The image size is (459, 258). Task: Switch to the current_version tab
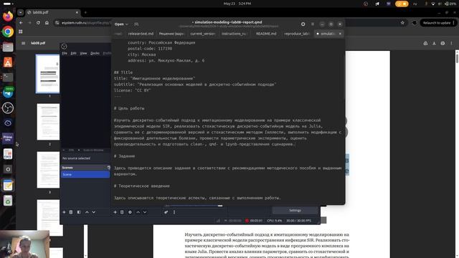[x=202, y=34]
